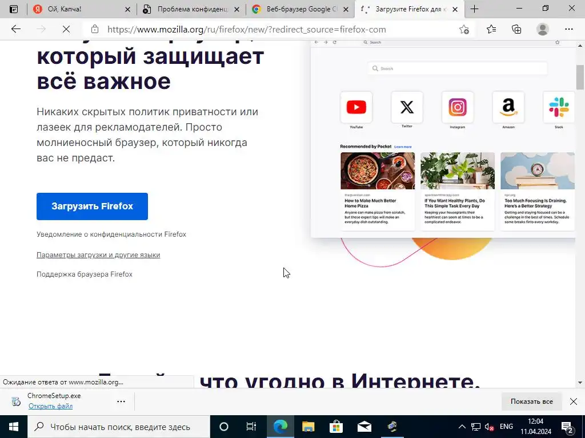This screenshot has height=438, width=585.
Task: Open Поддержка браузера Firefox link
Action: point(85,274)
